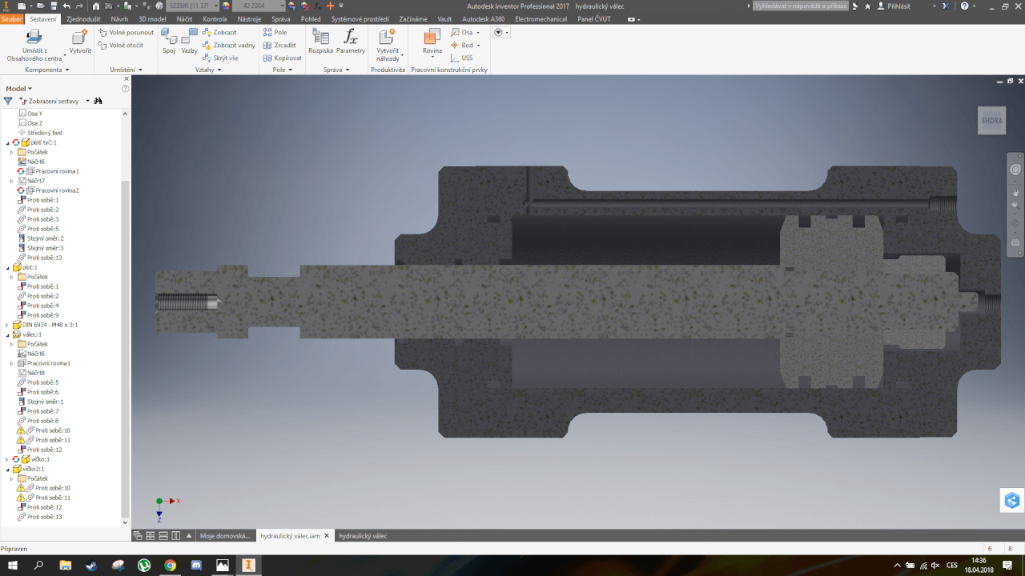Click the Parametry (fx) icon
1025x576 pixels.
tap(350, 38)
